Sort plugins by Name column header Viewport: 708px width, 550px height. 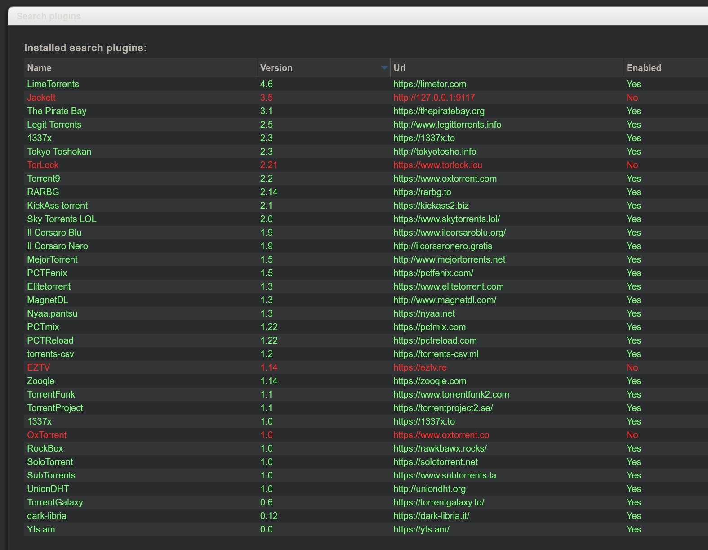tap(39, 68)
